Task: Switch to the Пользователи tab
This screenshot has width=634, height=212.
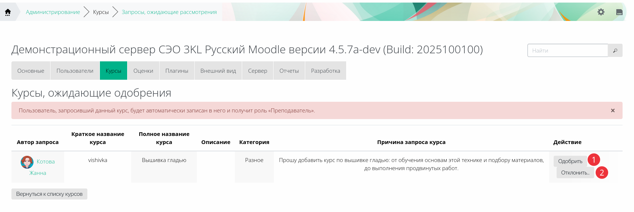Action: 75,71
